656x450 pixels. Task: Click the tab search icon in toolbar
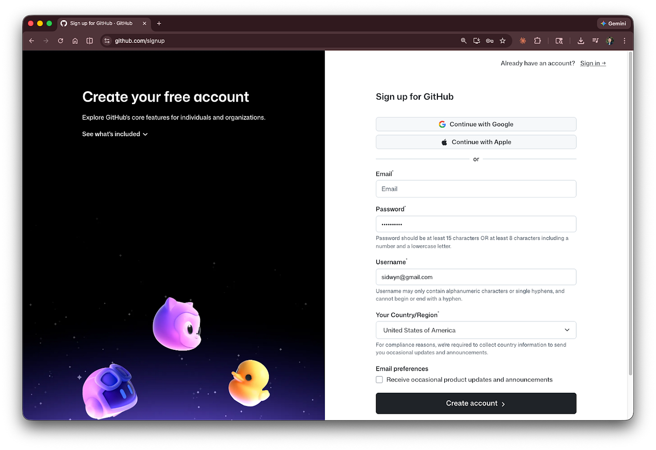pos(559,41)
